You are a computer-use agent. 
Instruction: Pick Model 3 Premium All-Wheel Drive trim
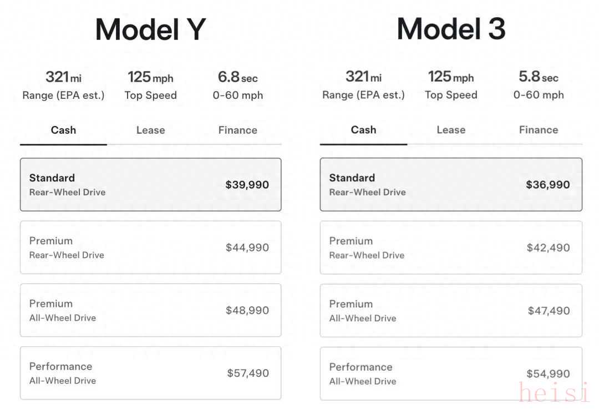(x=451, y=311)
